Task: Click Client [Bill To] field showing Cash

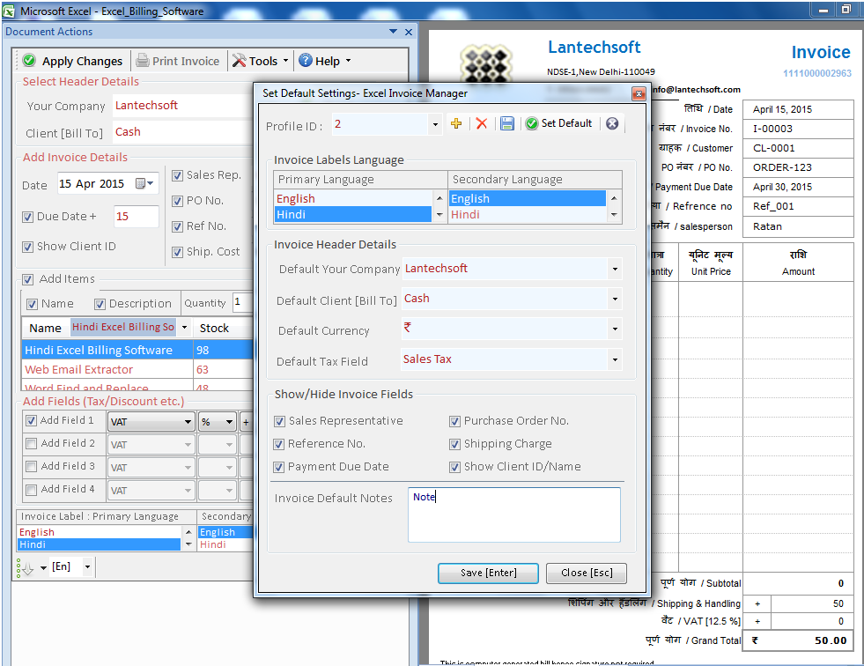Action: [x=181, y=132]
